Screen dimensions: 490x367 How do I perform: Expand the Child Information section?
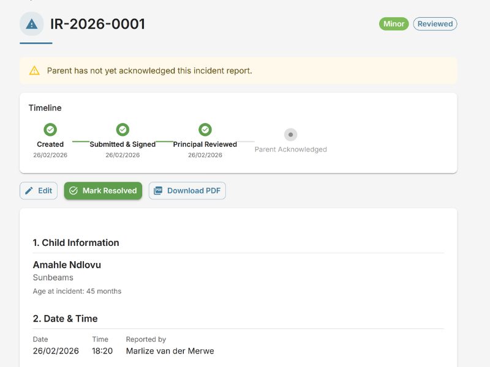(75, 243)
